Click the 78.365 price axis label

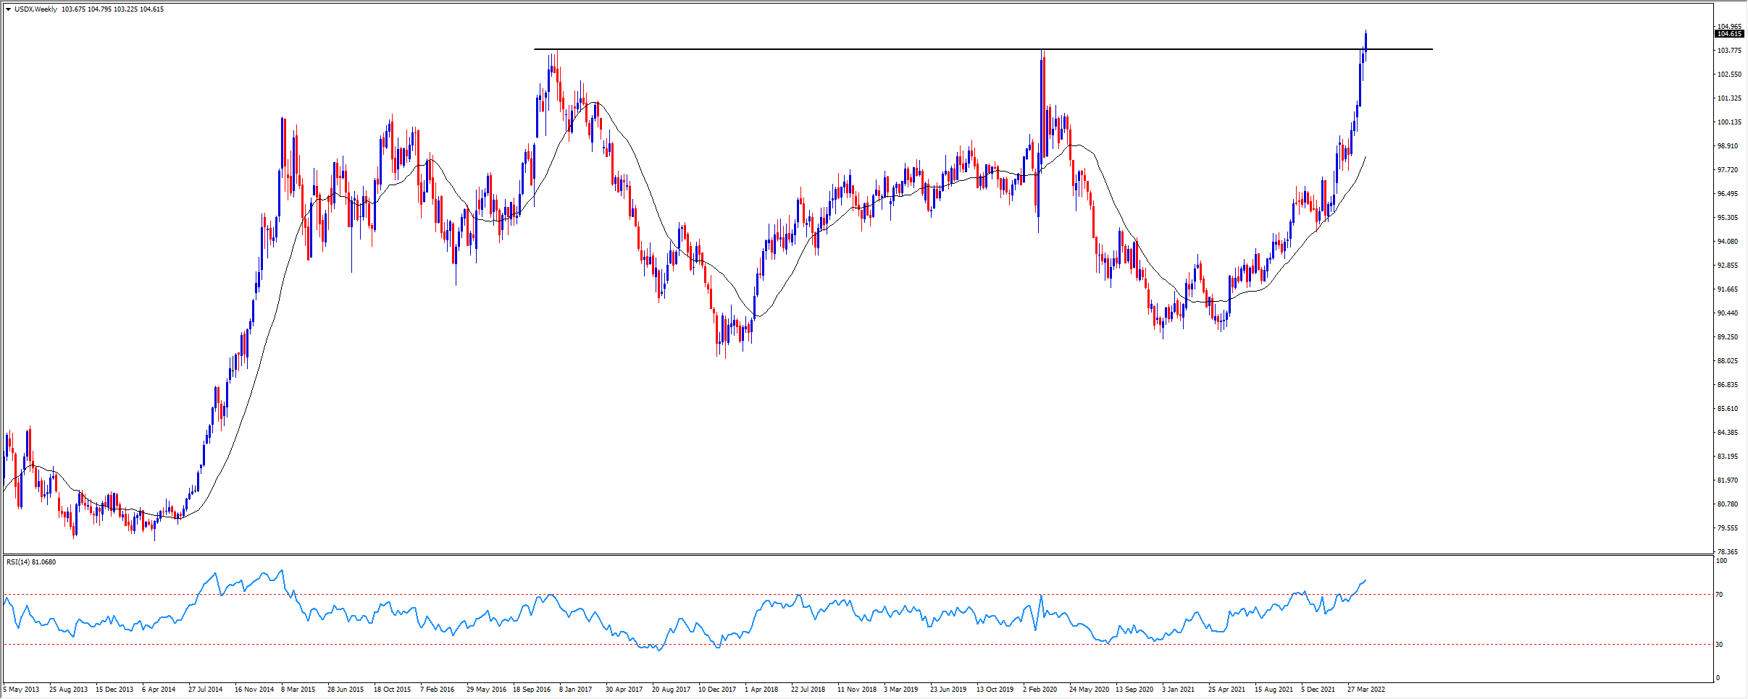(1726, 552)
